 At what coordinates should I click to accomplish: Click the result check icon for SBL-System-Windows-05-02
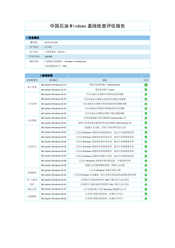pyautogui.click(x=146, y=175)
